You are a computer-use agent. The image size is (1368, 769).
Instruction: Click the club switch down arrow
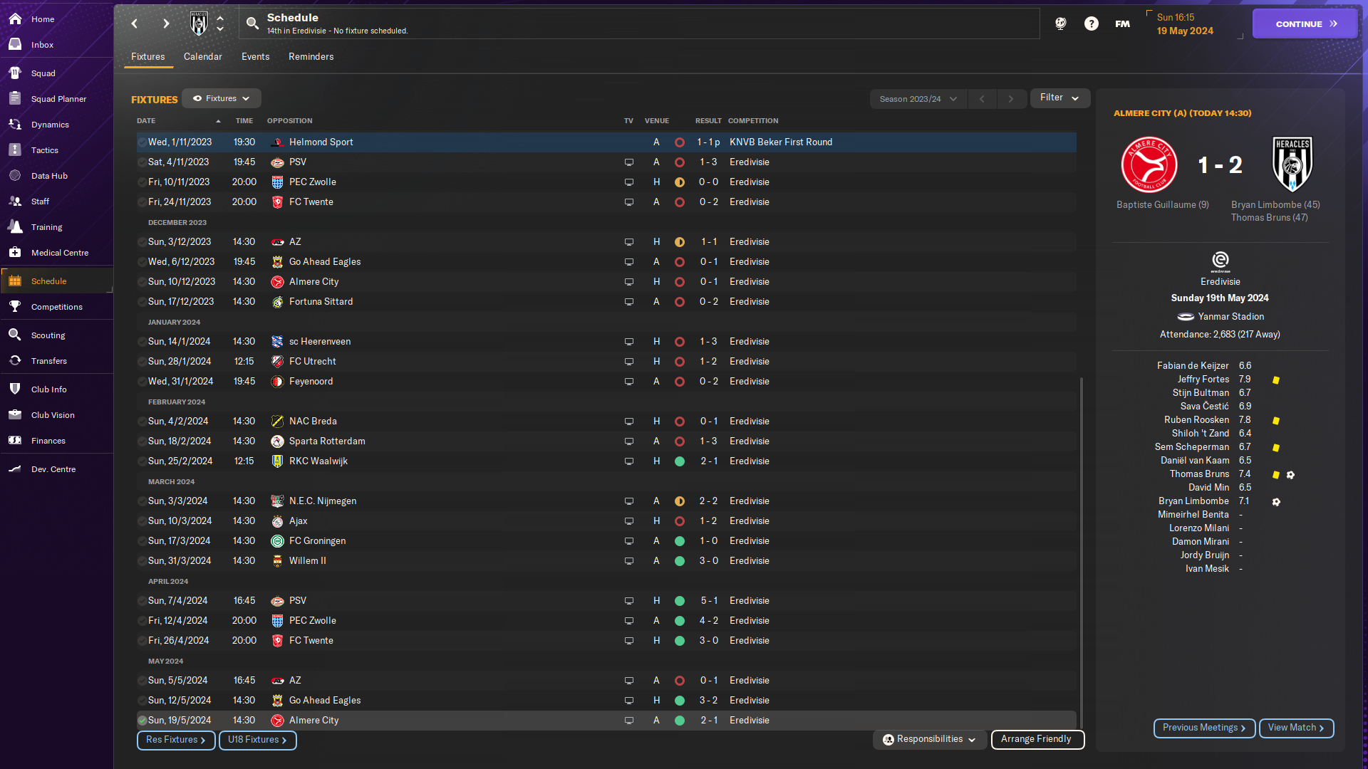click(220, 29)
